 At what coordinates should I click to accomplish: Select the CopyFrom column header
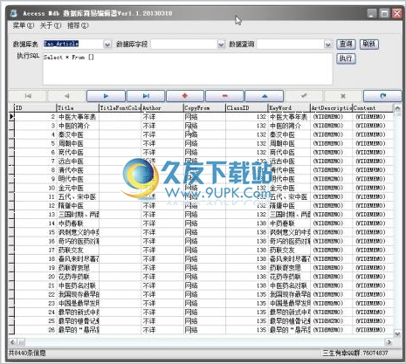pyautogui.click(x=204, y=108)
